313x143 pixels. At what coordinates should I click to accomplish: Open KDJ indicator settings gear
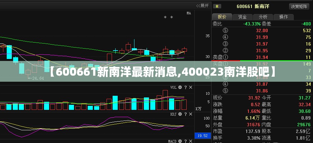click(x=180, y=114)
